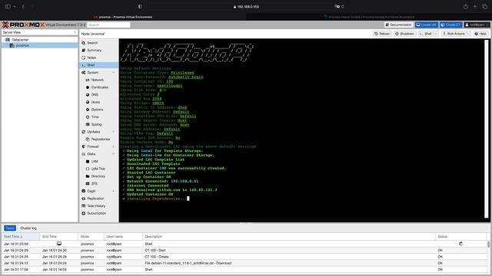This screenshot has width=492, height=276.
Task: Open the Network settings
Action: pos(98,80)
